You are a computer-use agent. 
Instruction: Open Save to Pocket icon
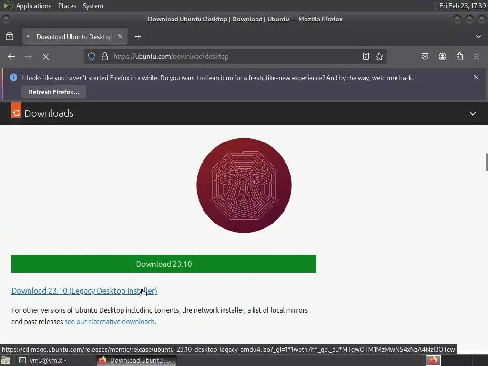pyautogui.click(x=425, y=56)
